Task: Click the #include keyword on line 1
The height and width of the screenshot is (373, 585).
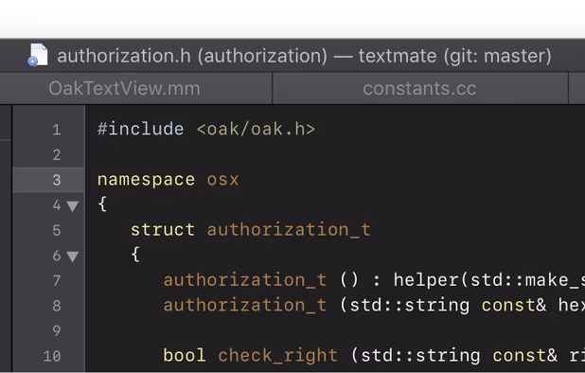Action: (x=141, y=129)
